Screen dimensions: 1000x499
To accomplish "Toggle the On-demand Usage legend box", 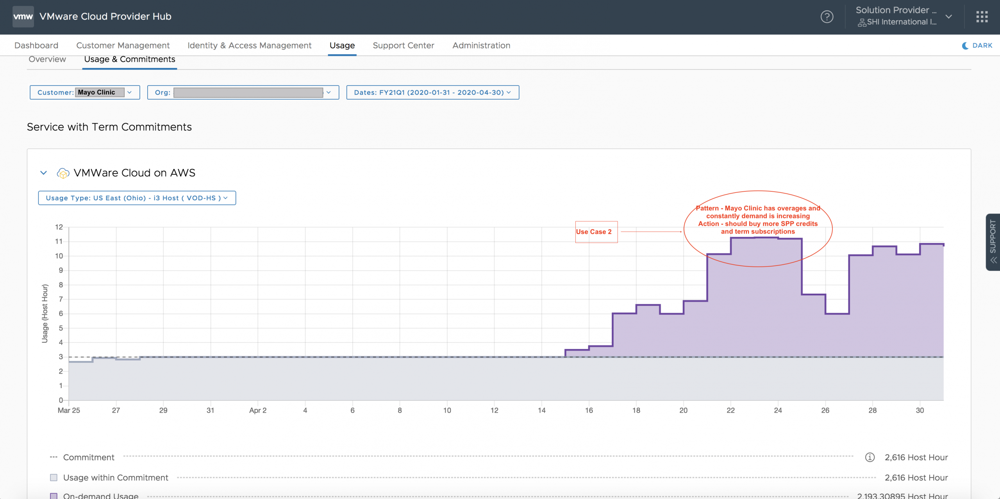I will [x=54, y=495].
